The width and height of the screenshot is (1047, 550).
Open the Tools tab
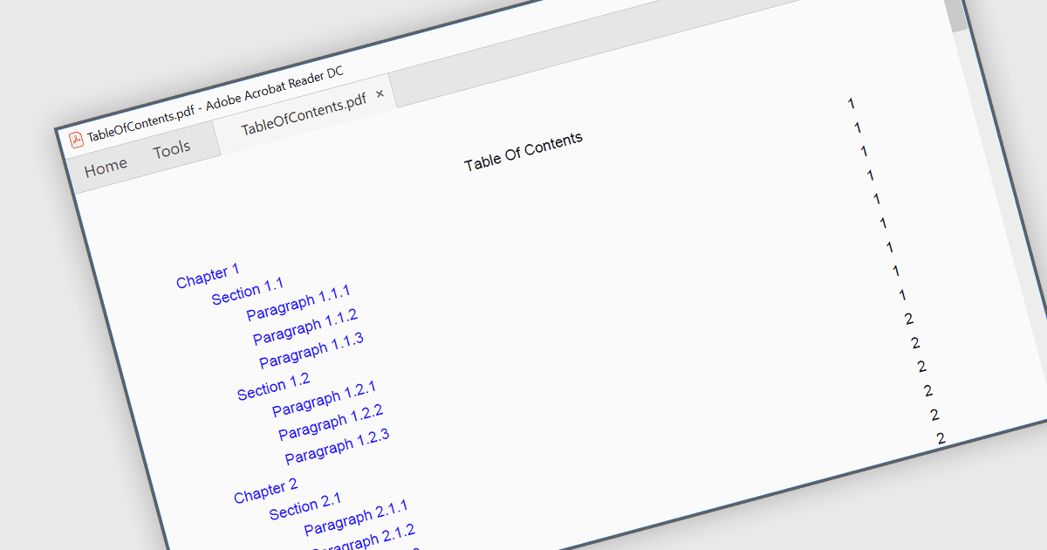click(x=172, y=150)
